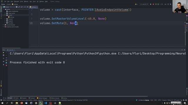Run the script with the green Run button
Screen dimensions: 188x105
(x=151, y=4)
